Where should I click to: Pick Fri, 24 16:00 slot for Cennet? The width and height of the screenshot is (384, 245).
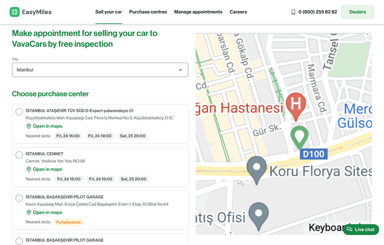69,179
